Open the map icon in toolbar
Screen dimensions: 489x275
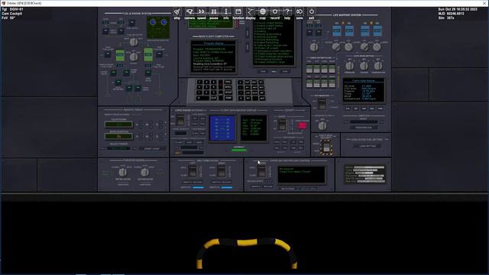tap(263, 12)
